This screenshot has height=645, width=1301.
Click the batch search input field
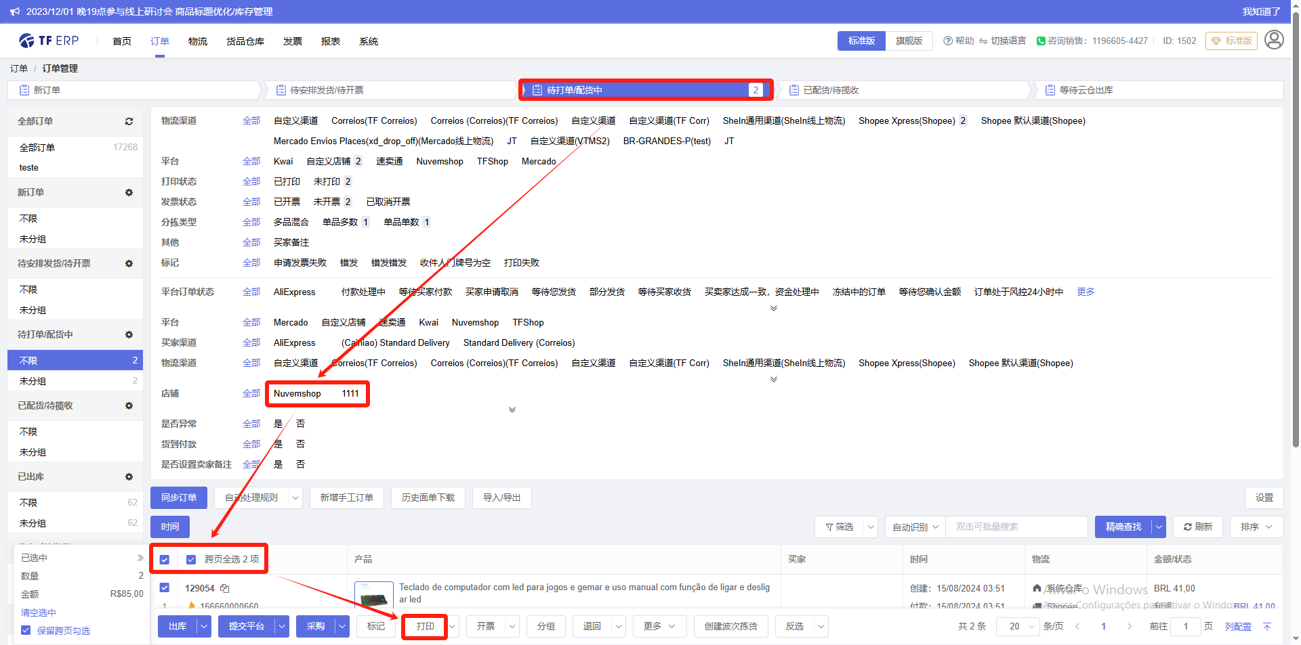(1016, 527)
